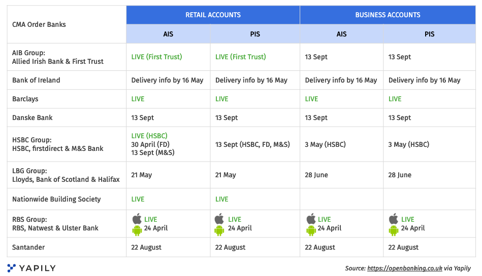The width and height of the screenshot is (482, 276).
Task: Click AIB '13 Sept' in Business PIS column
Action: point(399,57)
